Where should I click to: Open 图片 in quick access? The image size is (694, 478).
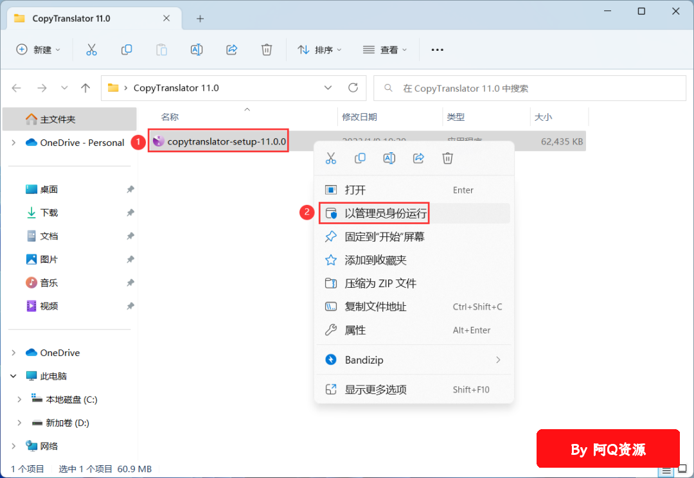click(x=49, y=260)
